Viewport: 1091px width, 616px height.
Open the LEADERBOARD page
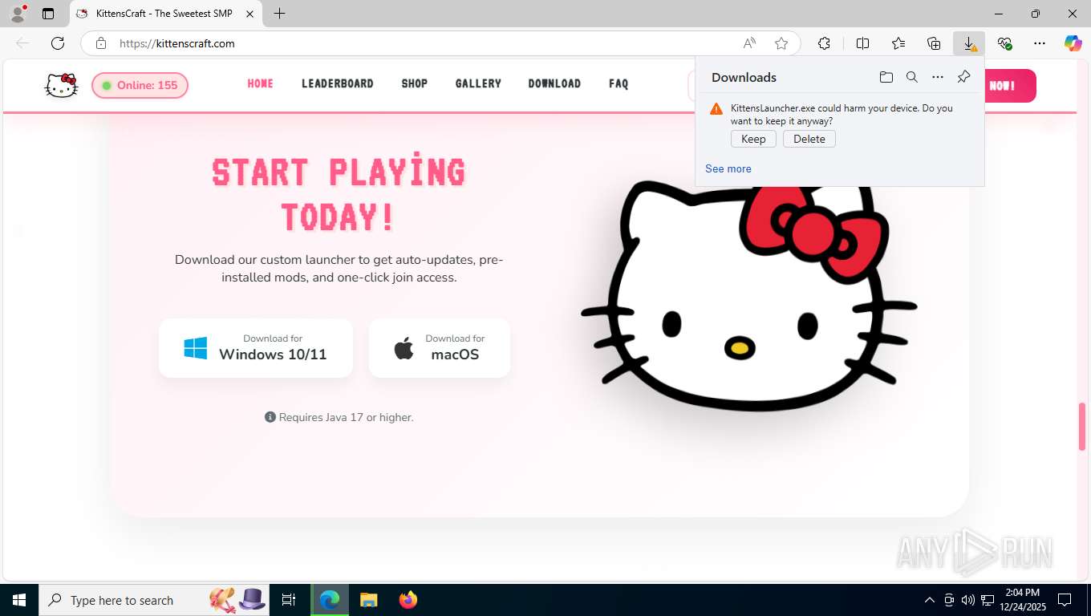[338, 83]
